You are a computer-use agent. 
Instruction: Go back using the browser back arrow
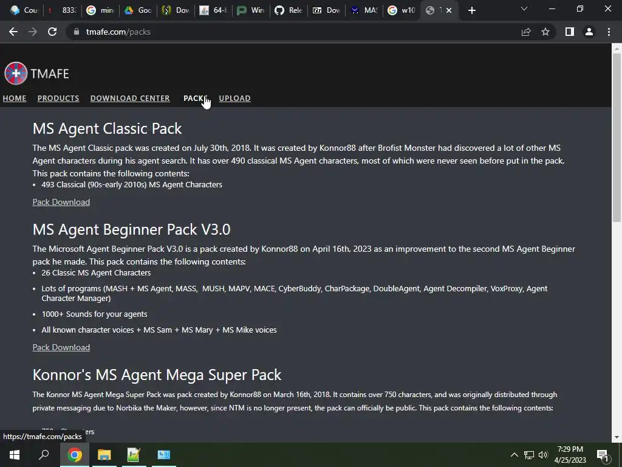click(13, 32)
